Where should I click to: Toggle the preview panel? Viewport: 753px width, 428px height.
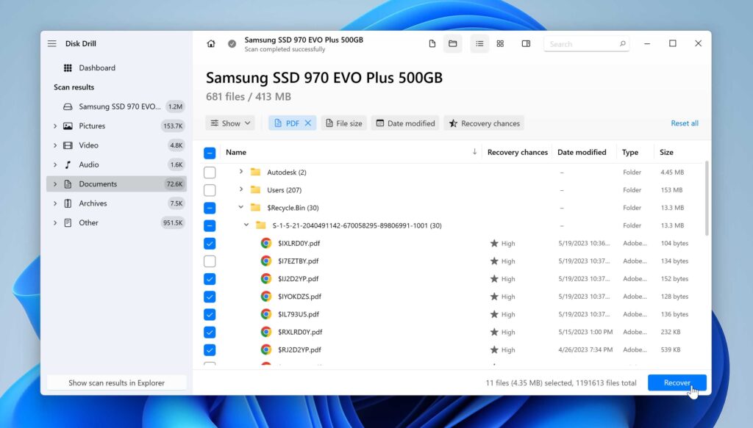pyautogui.click(x=527, y=43)
